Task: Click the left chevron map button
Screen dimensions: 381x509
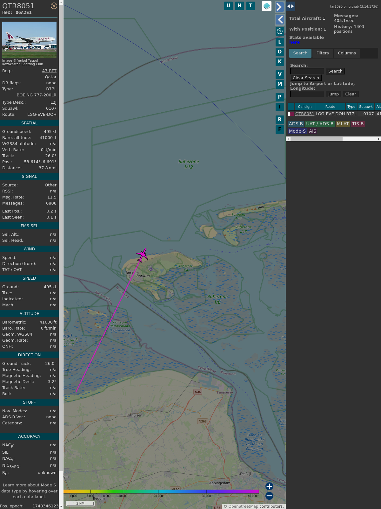Action: [279, 20]
